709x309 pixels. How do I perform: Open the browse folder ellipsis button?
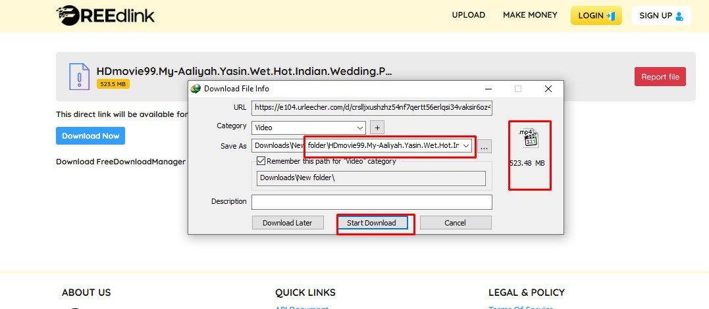[x=485, y=146]
